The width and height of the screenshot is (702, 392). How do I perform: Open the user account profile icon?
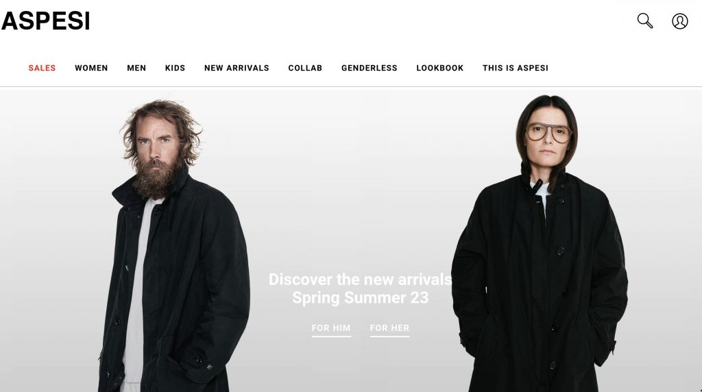(679, 21)
